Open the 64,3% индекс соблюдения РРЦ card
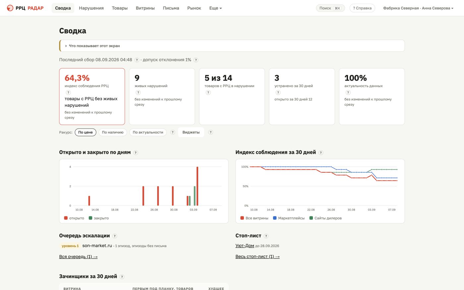The image size is (464, 290). [92, 96]
